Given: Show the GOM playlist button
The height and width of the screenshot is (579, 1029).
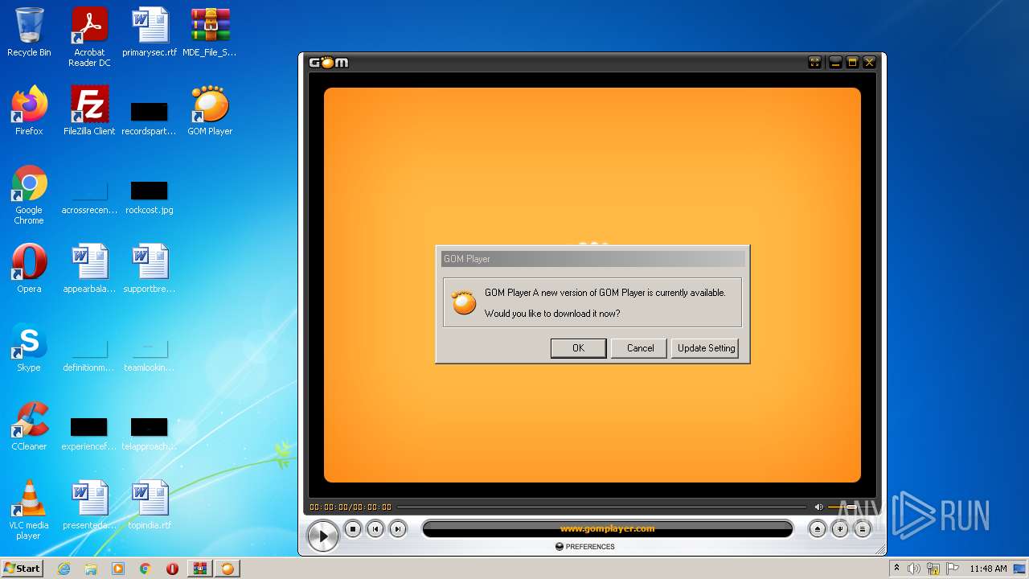Looking at the screenshot, I should 862,529.
